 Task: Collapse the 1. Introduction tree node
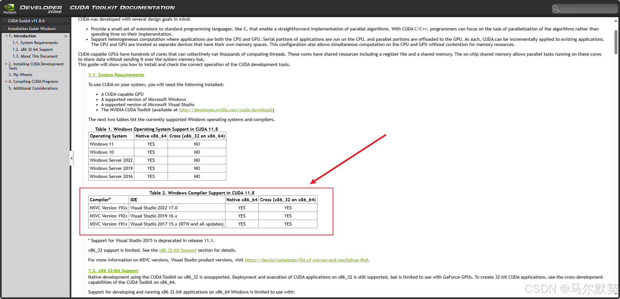point(6,36)
